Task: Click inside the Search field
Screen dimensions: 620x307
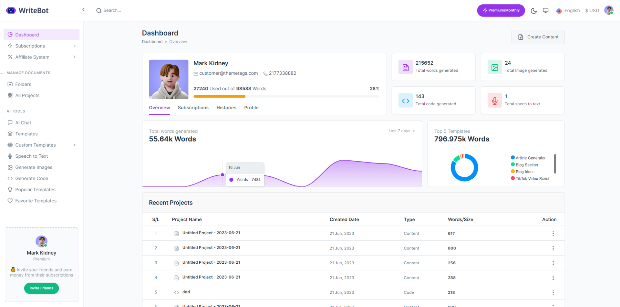Action: (x=129, y=10)
